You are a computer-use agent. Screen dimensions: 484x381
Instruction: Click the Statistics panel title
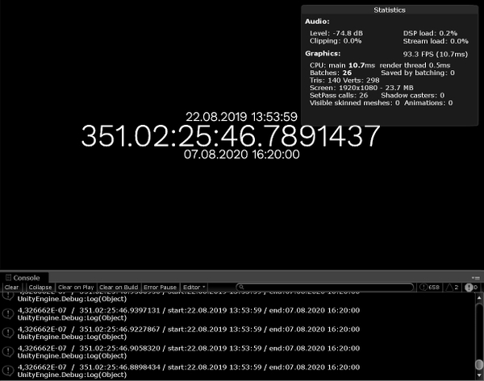[x=390, y=10]
